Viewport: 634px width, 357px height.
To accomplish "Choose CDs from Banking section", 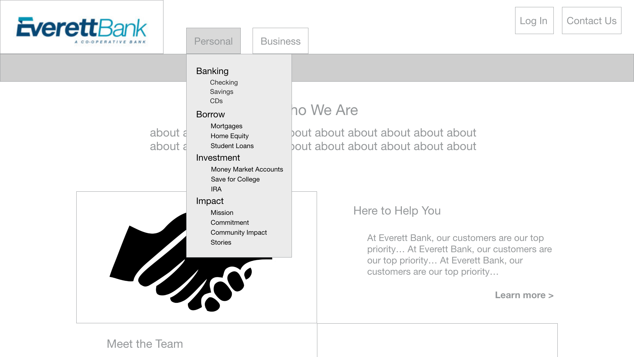I will (216, 101).
